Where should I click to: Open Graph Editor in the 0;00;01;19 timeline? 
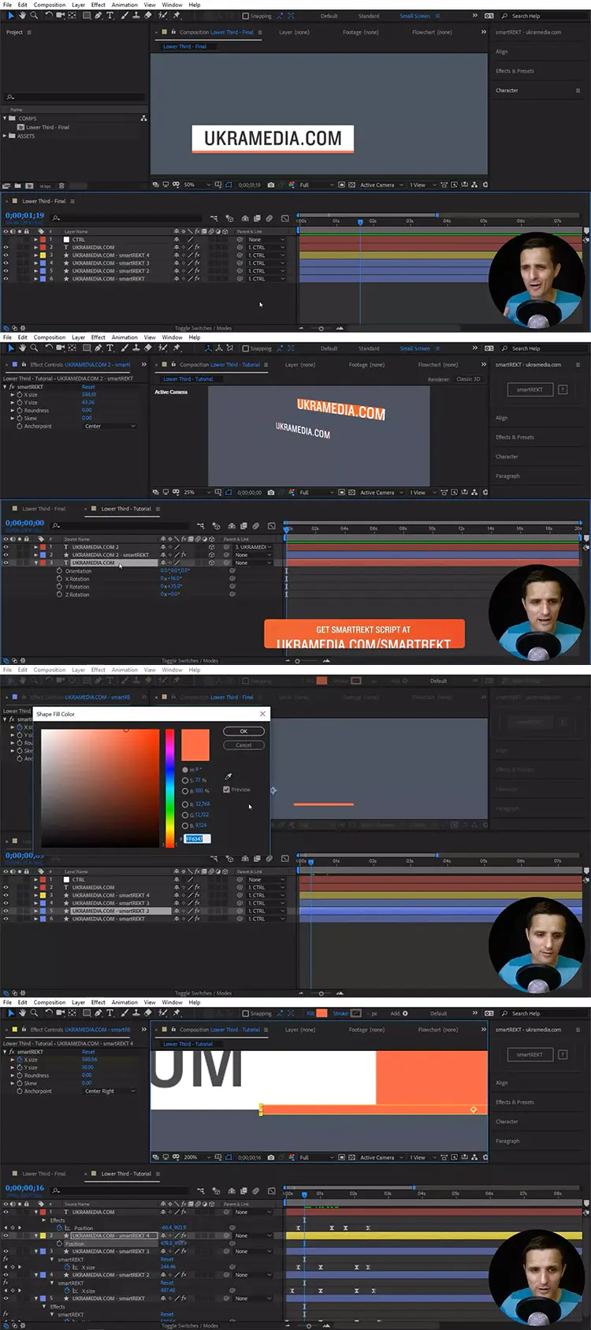click(284, 217)
